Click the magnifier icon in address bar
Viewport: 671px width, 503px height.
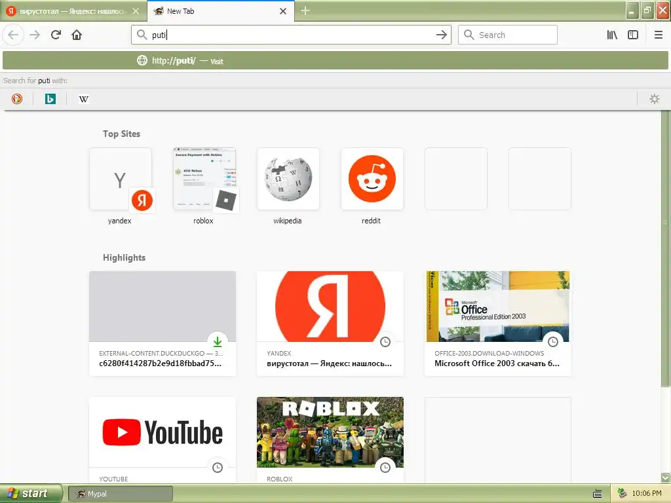tap(142, 35)
